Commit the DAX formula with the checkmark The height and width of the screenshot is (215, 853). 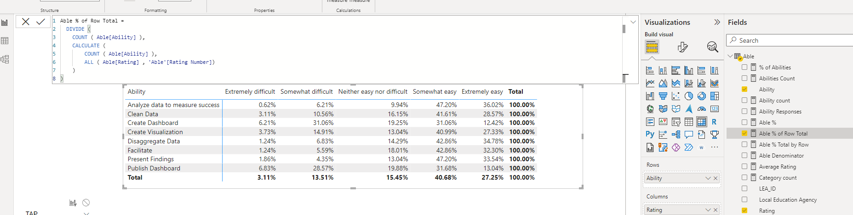click(40, 22)
